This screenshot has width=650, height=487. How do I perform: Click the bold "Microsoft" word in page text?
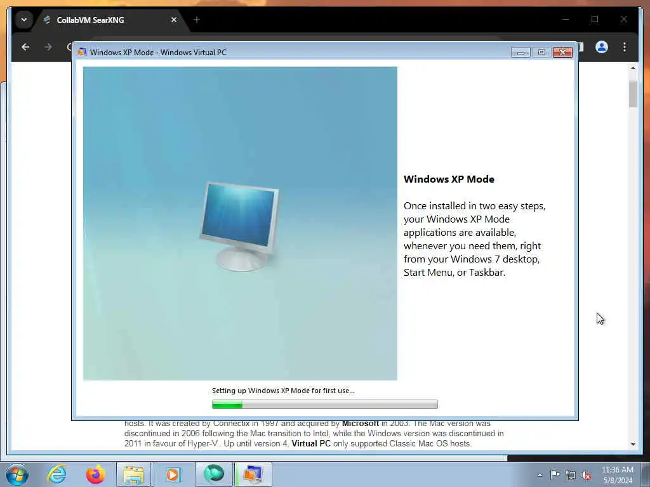point(361,424)
